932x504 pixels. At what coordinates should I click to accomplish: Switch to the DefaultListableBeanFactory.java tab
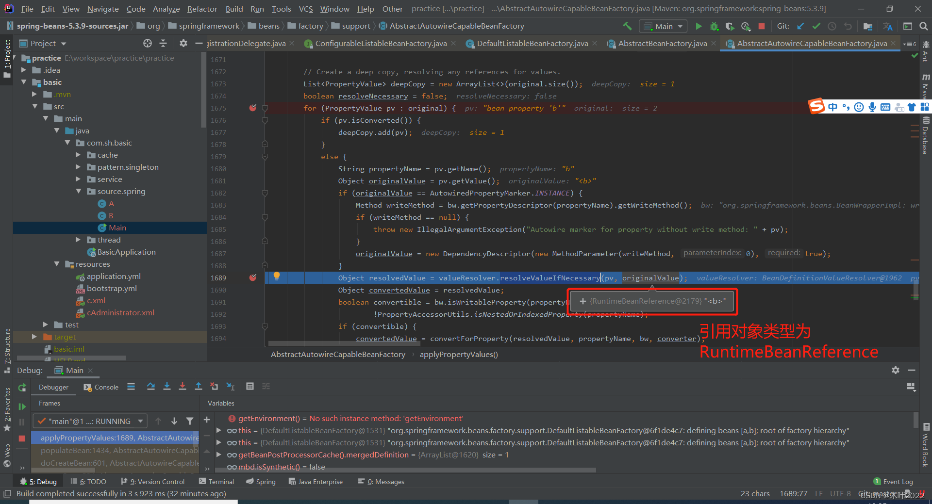(x=532, y=43)
